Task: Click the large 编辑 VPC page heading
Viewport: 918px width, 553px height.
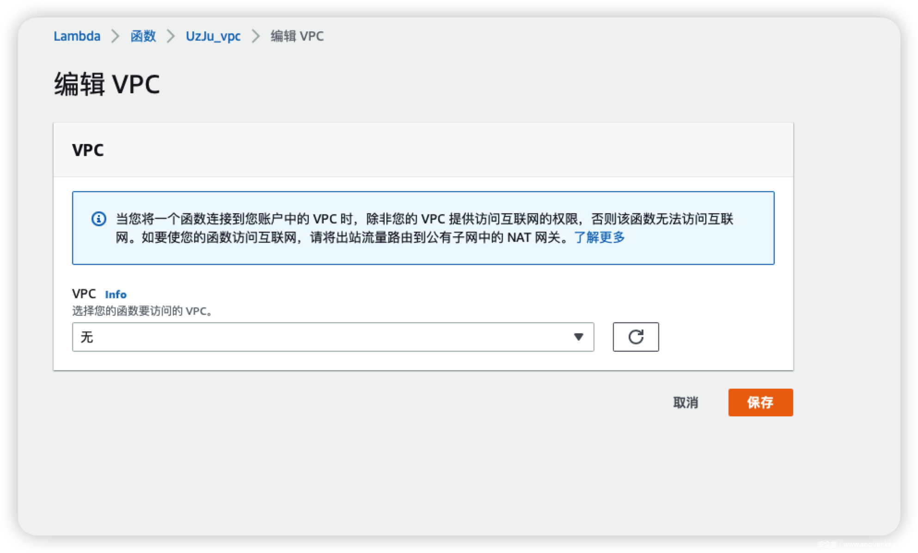Action: (x=107, y=84)
